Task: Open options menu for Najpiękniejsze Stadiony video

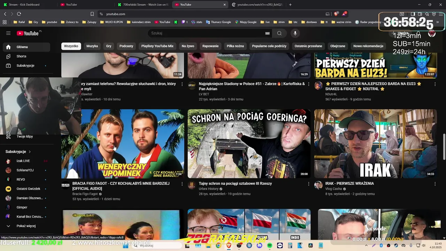Action: coord(308,84)
